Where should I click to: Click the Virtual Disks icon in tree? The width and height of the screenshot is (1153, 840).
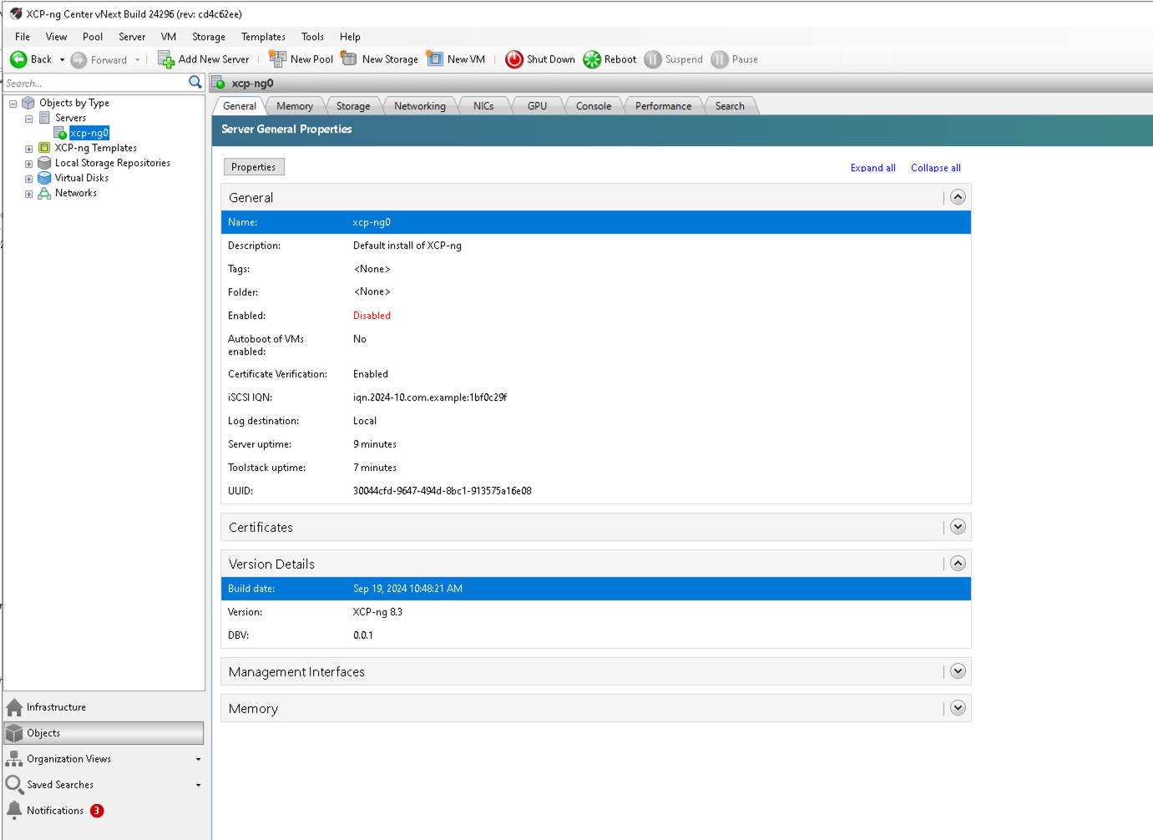coord(44,178)
